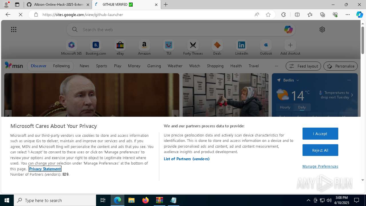Click the Copilot icon in search box

point(288,29)
